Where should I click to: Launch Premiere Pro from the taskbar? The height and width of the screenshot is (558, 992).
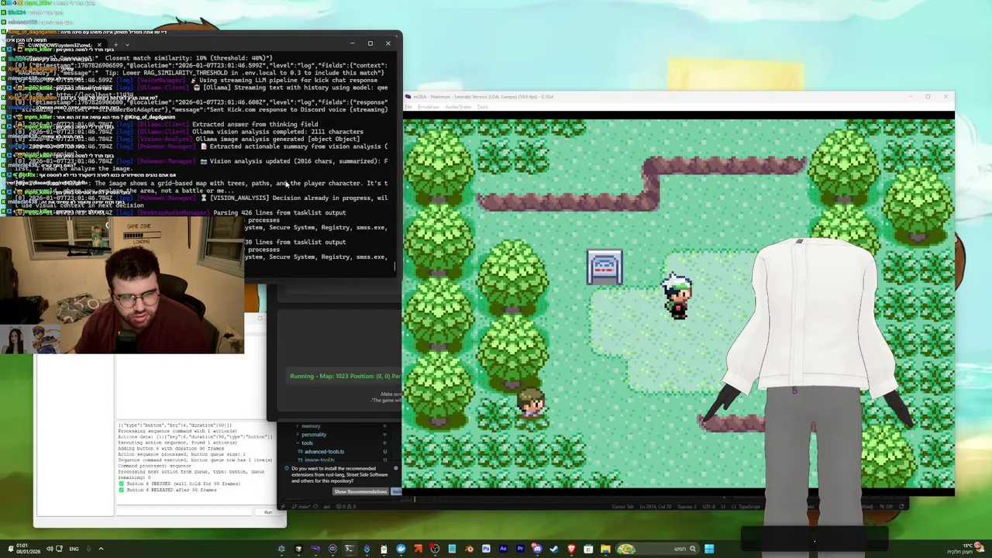[x=521, y=549]
